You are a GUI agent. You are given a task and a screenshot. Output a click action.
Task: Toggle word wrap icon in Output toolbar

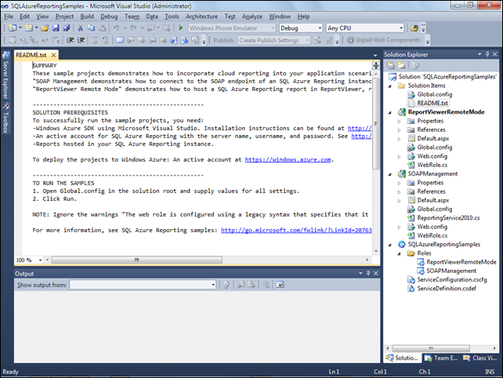(280, 285)
